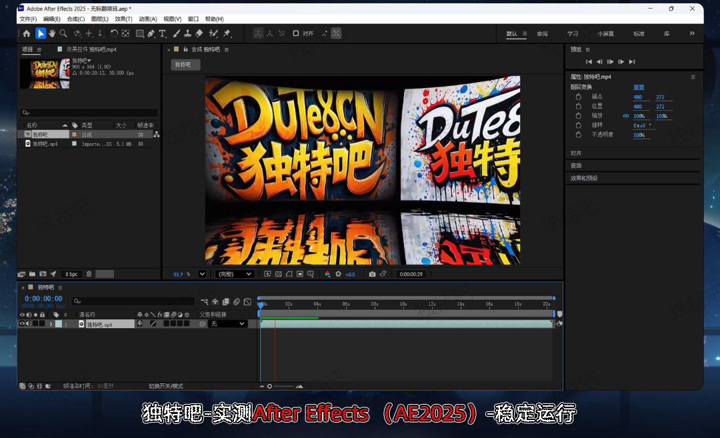Open the timeline 独特吧 panel menu icon

coord(60,287)
